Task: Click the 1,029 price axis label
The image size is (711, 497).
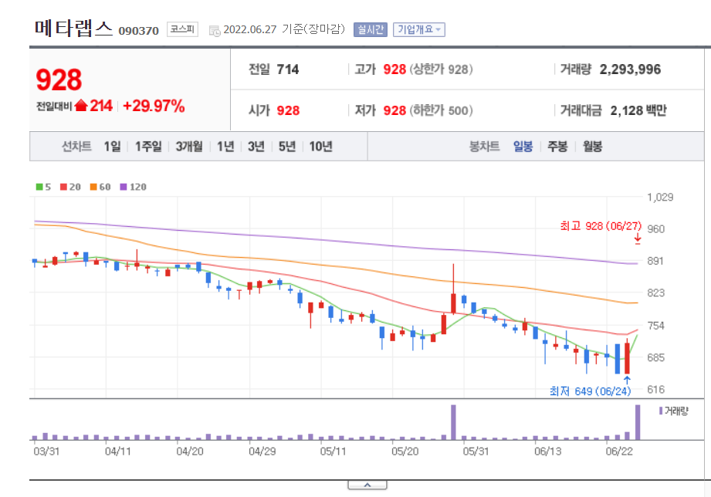Action: click(660, 198)
